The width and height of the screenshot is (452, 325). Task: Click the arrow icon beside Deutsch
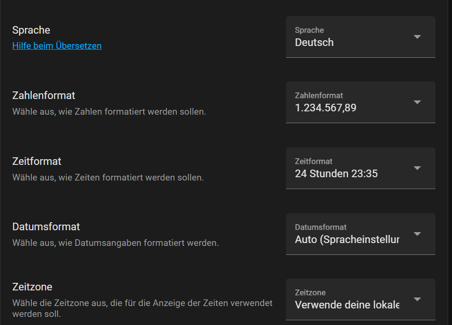point(417,37)
